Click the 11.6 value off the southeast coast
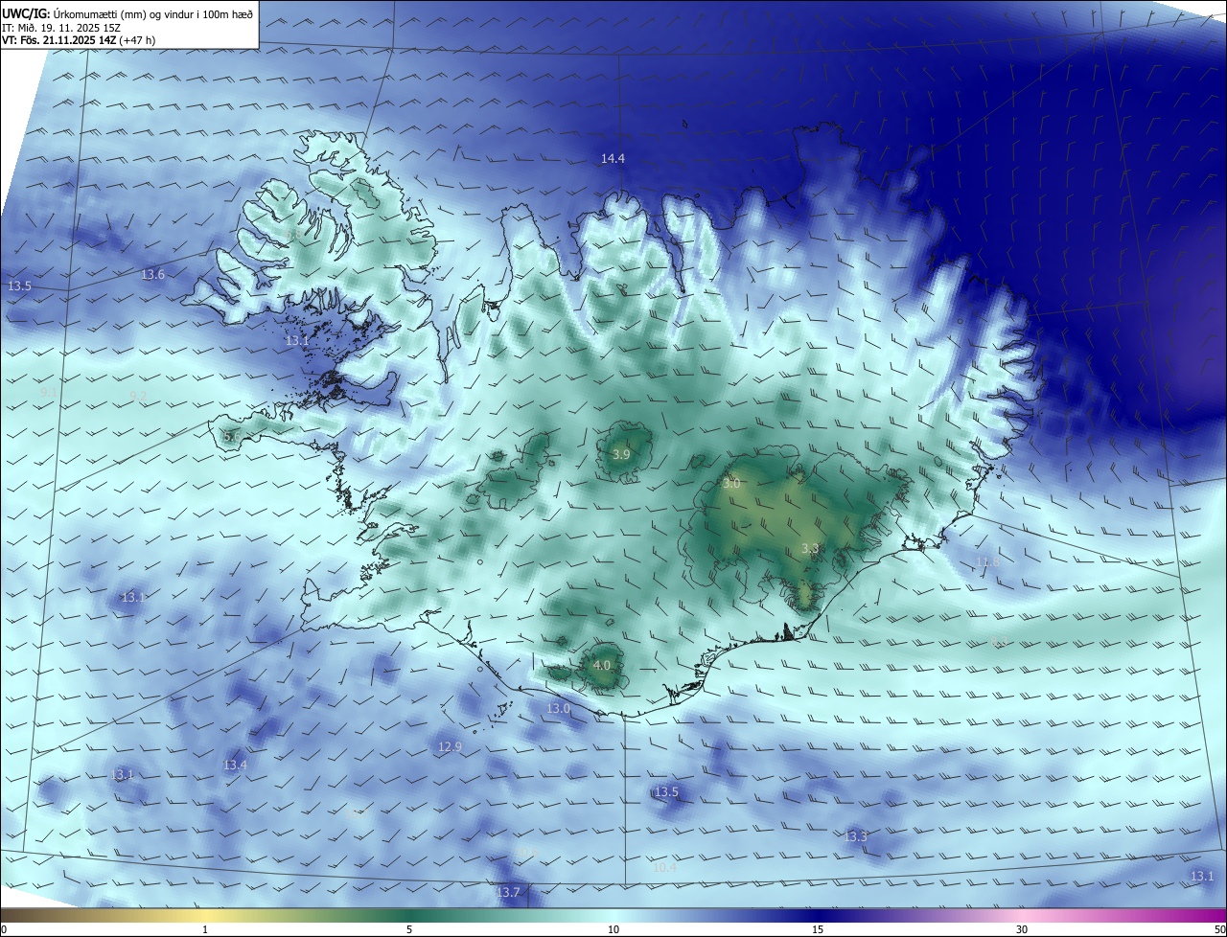This screenshot has width=1227, height=937. [987, 562]
